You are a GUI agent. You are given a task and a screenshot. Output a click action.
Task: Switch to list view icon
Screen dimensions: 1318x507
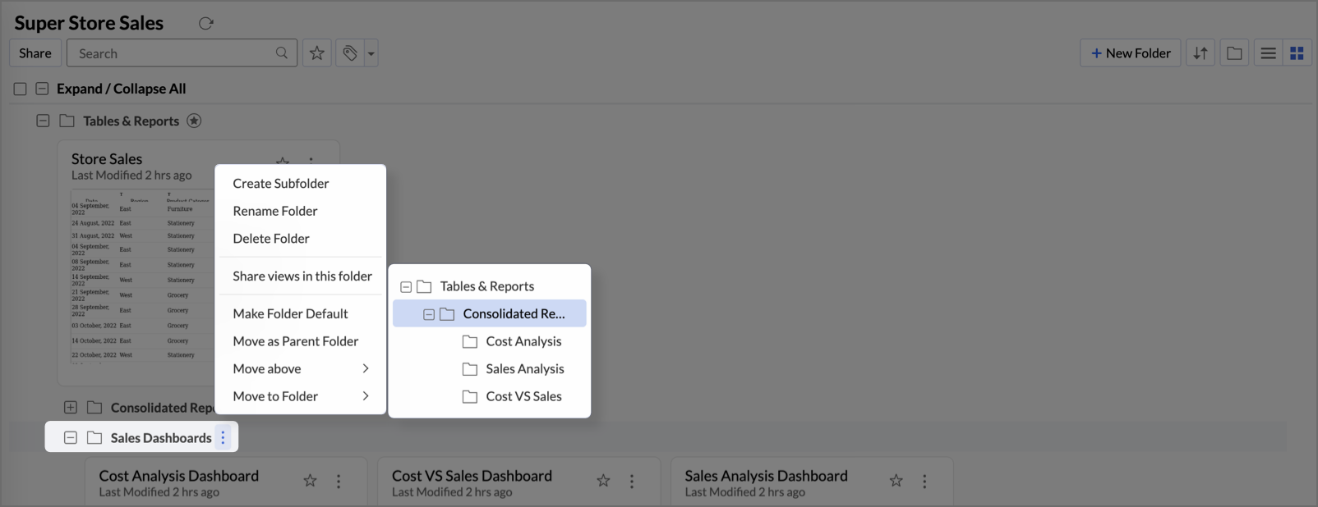[1268, 53]
